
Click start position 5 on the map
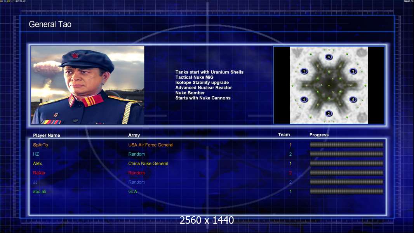point(353,99)
